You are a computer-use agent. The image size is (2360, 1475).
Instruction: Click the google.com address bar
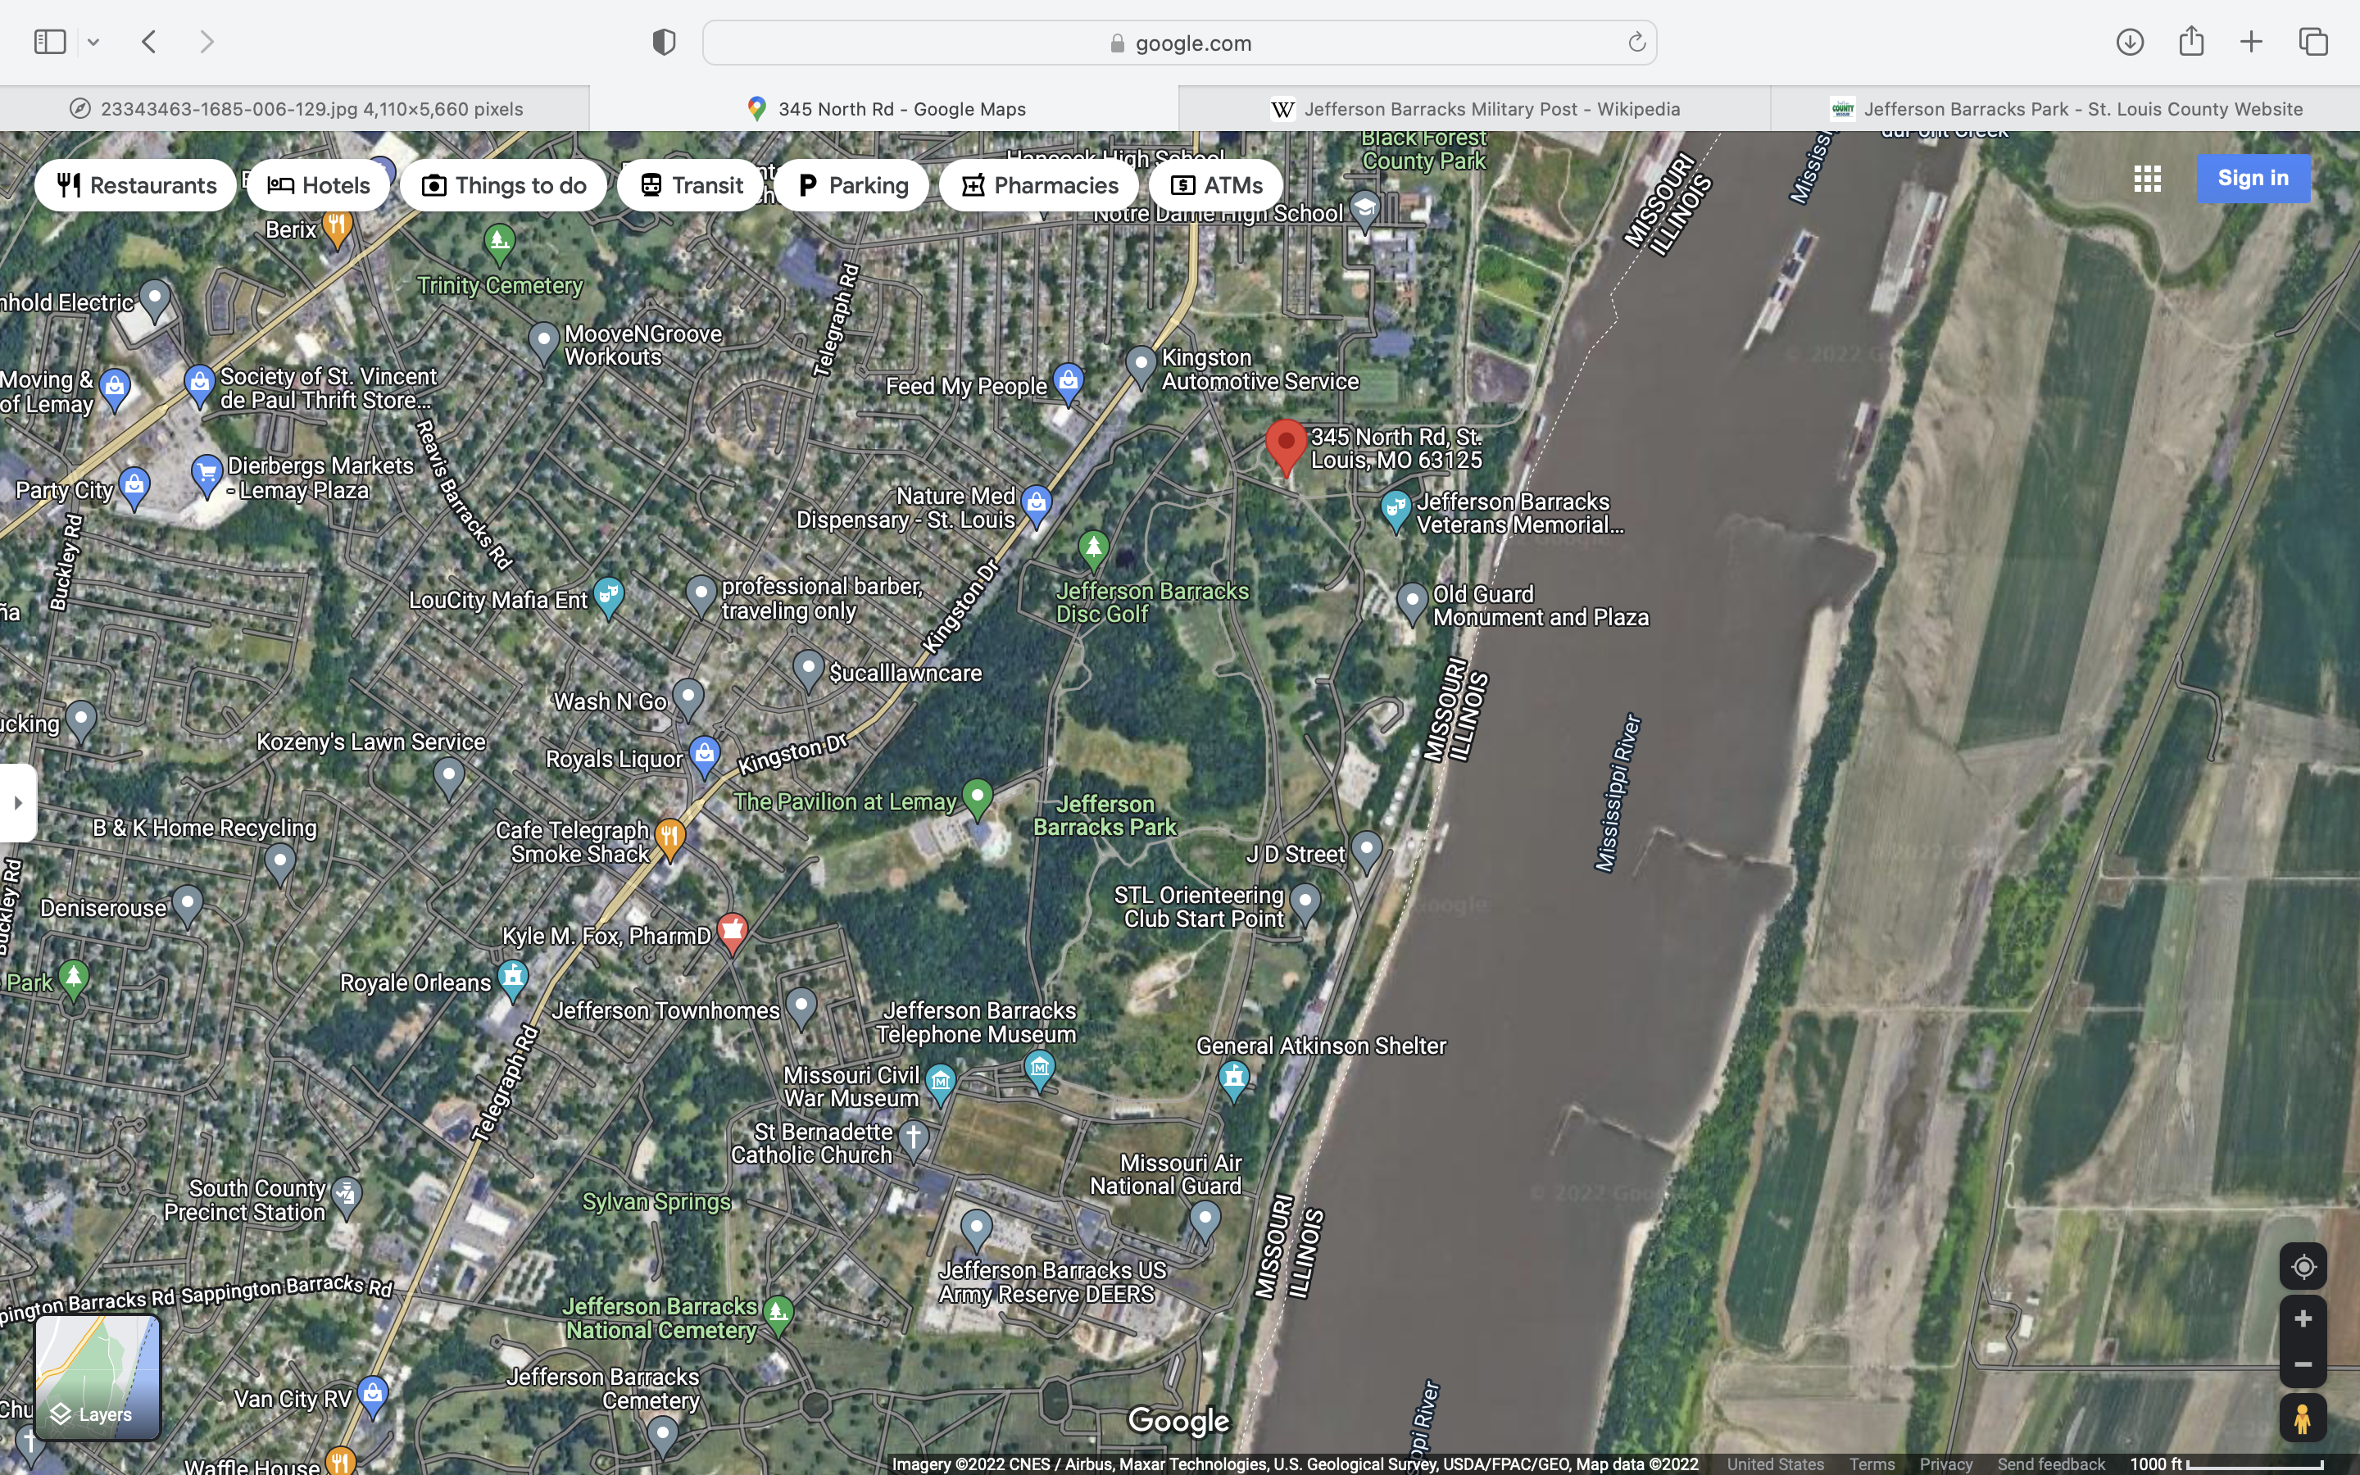[1178, 43]
